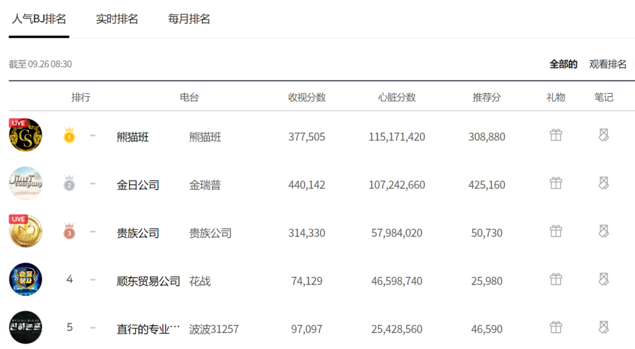Click the silver rank 2 medal
Viewport: 635px width, 349px height.
69,183
